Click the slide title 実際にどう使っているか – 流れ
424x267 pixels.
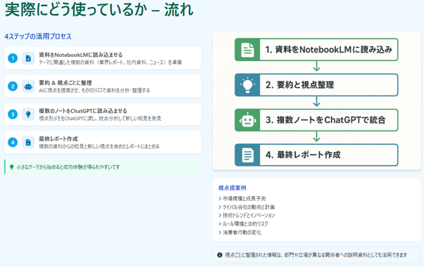pyautogui.click(x=99, y=10)
